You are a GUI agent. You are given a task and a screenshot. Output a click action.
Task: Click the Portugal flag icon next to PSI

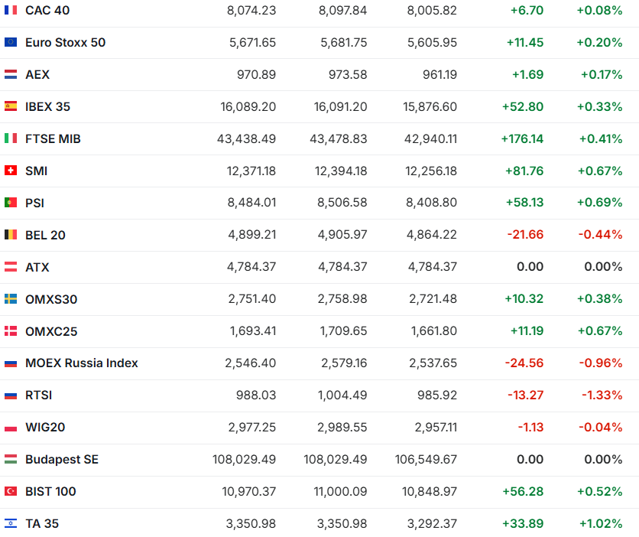pyautogui.click(x=11, y=203)
